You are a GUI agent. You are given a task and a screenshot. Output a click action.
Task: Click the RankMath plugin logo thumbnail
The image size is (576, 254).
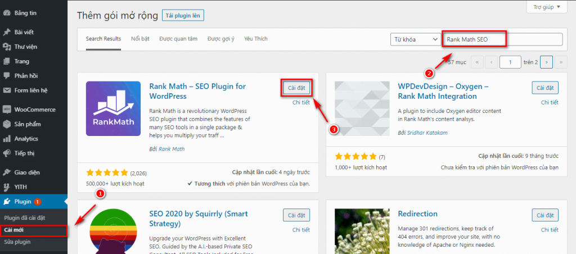click(113, 108)
